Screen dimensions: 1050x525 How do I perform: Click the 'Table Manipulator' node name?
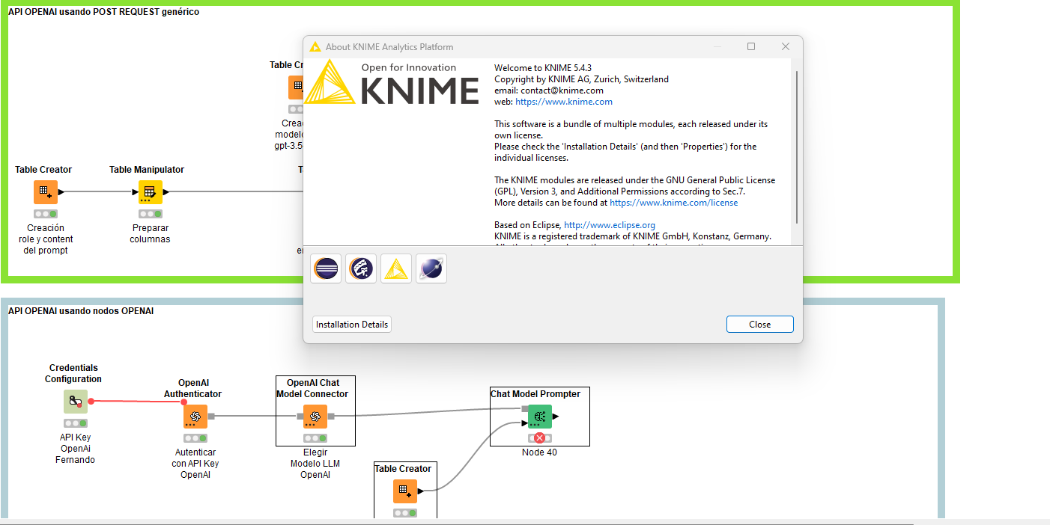click(x=147, y=170)
